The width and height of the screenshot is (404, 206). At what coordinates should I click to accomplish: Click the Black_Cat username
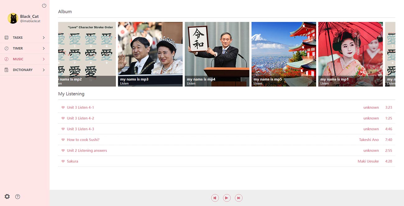(x=30, y=16)
